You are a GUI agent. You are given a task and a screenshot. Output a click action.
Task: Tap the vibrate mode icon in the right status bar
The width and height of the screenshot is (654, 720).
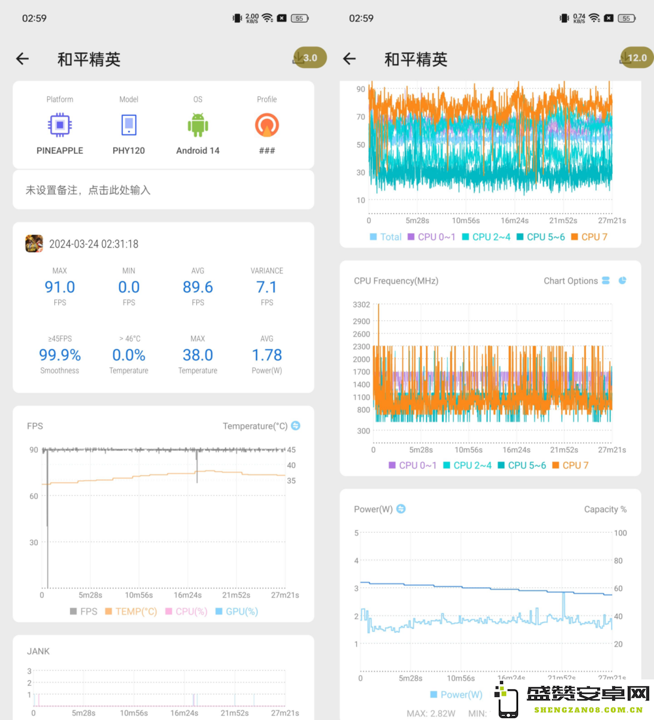pos(564,18)
